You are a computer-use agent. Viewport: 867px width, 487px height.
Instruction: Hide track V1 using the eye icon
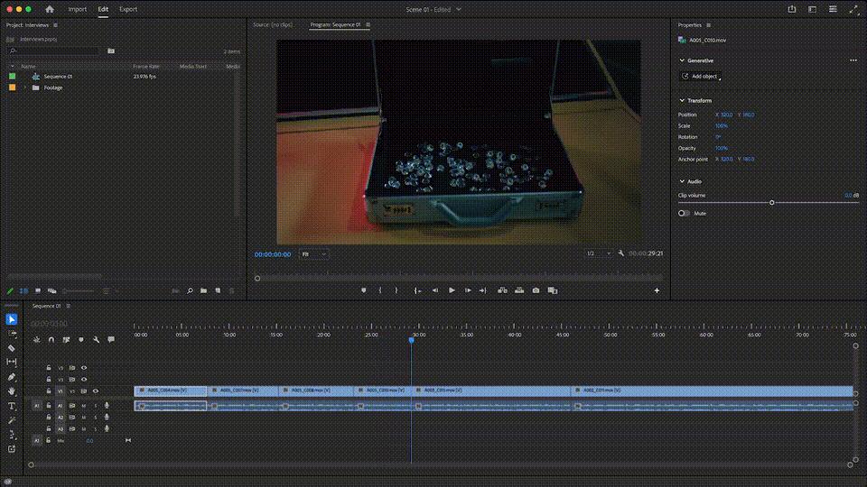96,391
